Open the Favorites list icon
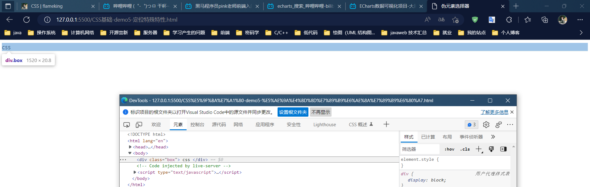The image size is (590, 187). click(528, 20)
